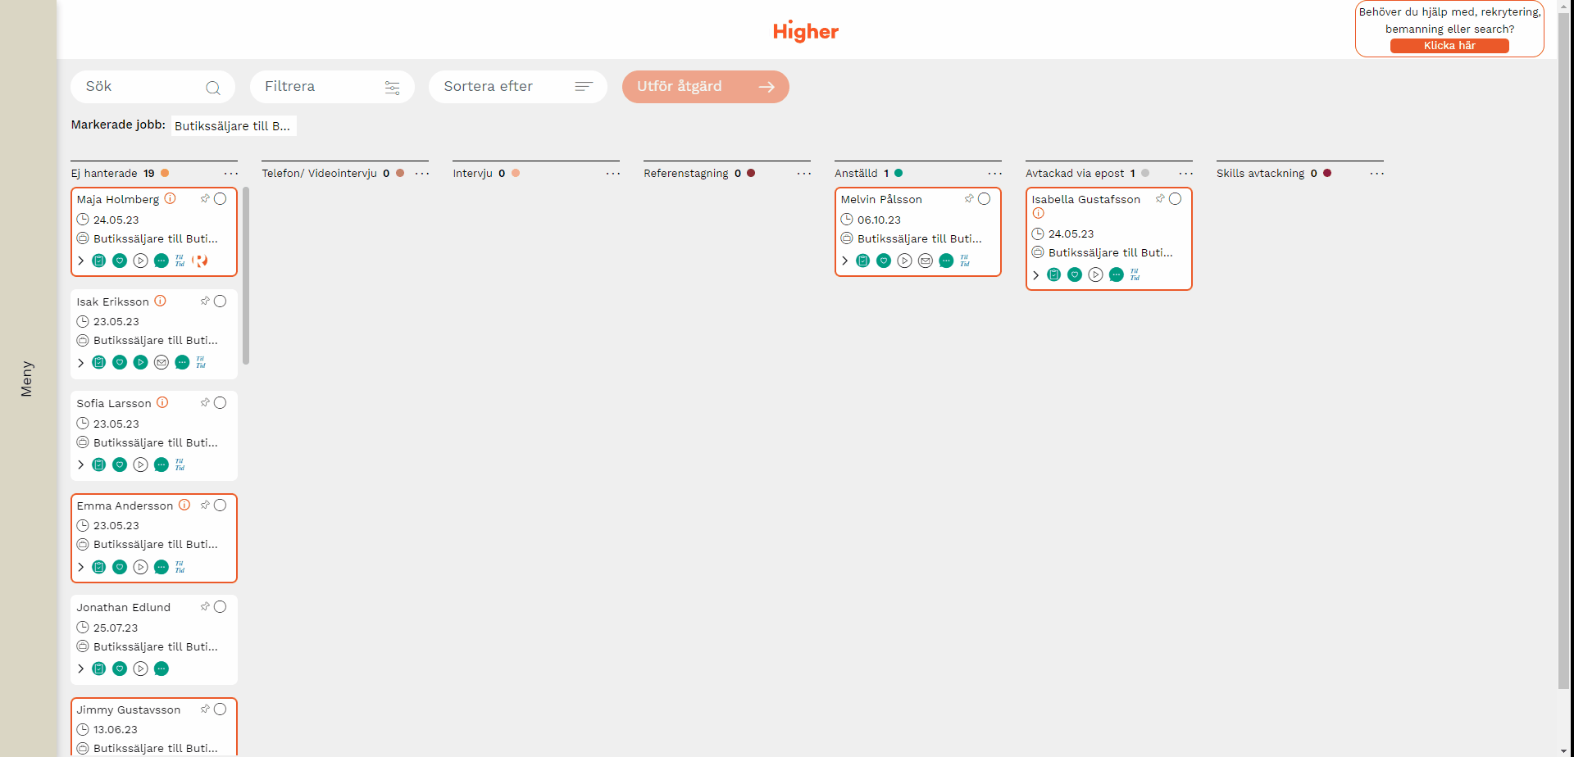Click the TilTid logo on Maja Holmberg's card
The height and width of the screenshot is (757, 1574).
(180, 261)
